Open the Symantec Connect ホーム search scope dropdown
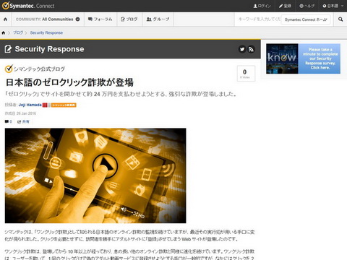The height and width of the screenshot is (260, 347). [x=306, y=19]
